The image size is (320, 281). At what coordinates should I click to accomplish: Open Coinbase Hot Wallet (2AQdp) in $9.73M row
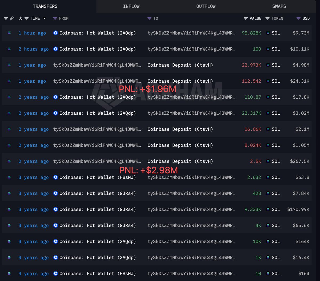coord(98,33)
